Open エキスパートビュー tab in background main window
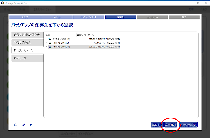 point(42,9)
